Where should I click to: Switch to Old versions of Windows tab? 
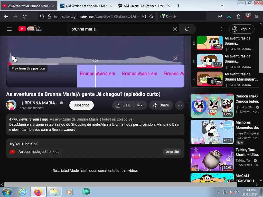tap(84, 6)
